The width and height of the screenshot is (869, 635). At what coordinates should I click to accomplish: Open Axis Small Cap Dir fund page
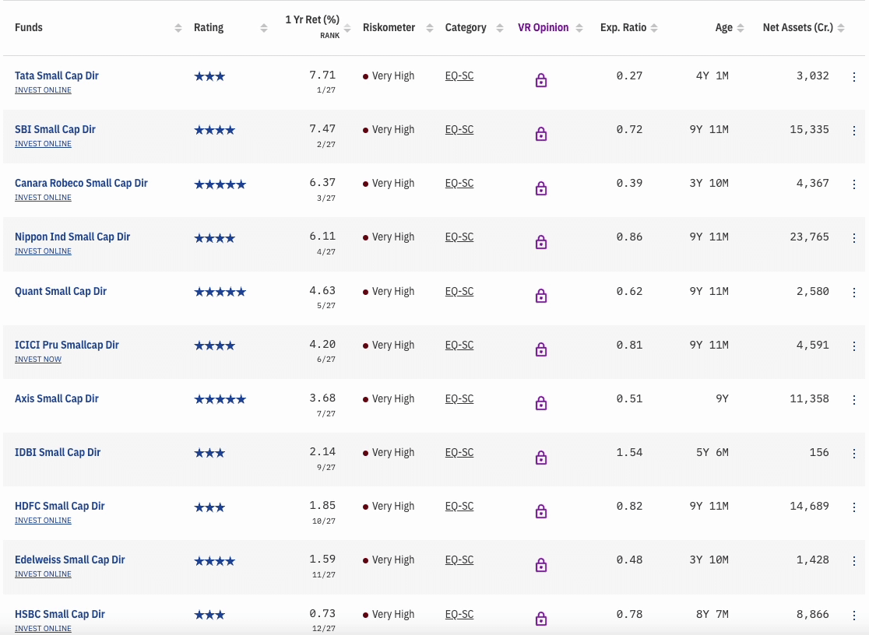coord(57,399)
